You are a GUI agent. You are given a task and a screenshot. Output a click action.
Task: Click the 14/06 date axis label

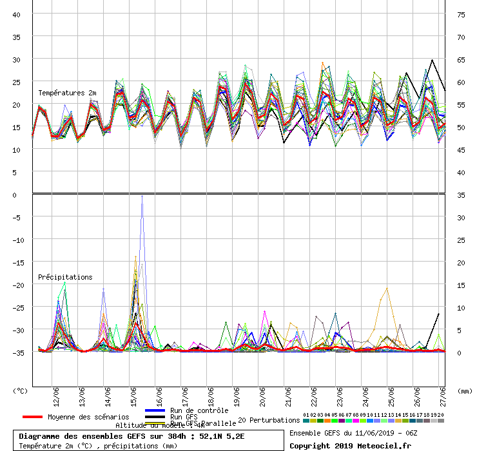point(108,397)
